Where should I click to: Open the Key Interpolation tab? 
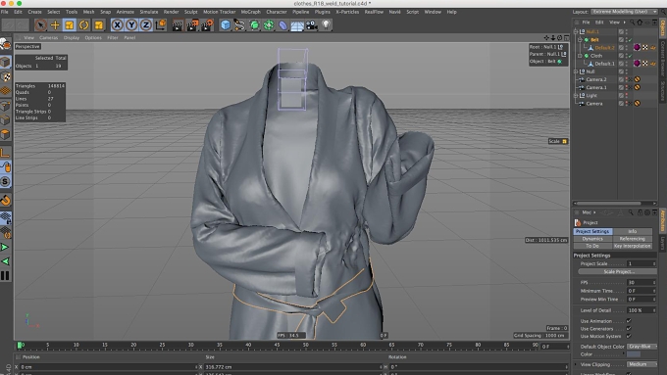tap(633, 246)
